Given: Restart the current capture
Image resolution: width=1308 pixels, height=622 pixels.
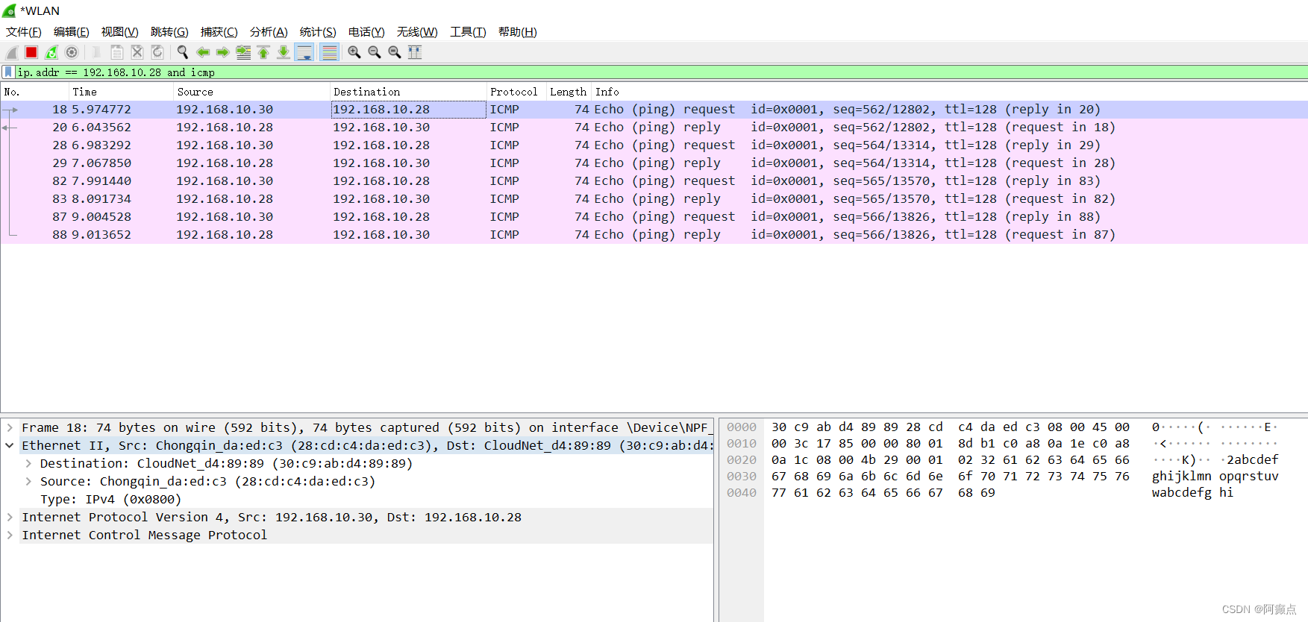Looking at the screenshot, I should (x=51, y=52).
